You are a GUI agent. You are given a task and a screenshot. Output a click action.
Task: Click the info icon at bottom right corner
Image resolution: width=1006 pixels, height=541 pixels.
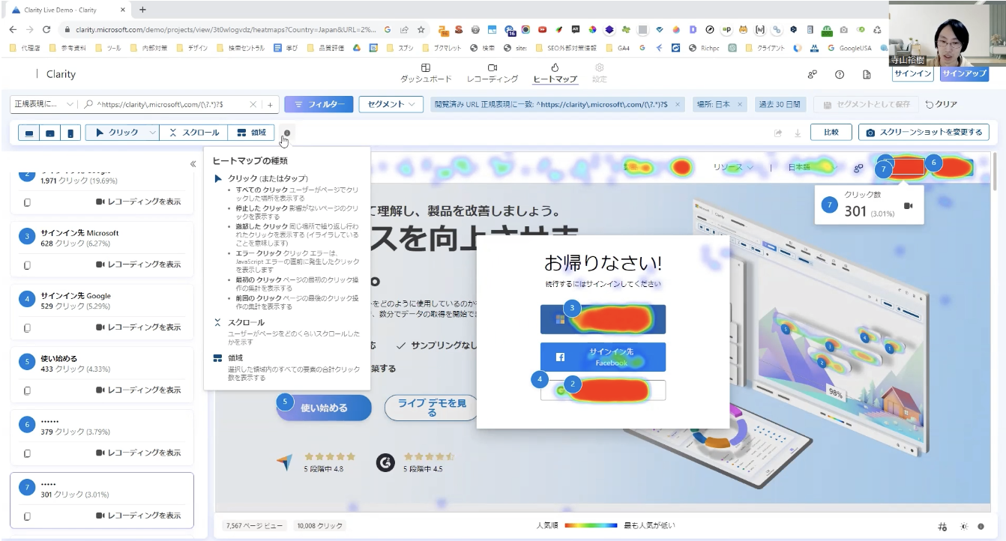981,527
